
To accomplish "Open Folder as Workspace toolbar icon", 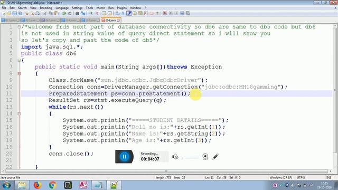I will click(152, 13).
